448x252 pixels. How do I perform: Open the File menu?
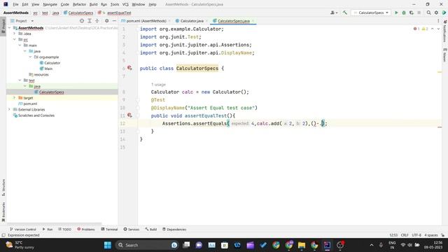pos(15,4)
